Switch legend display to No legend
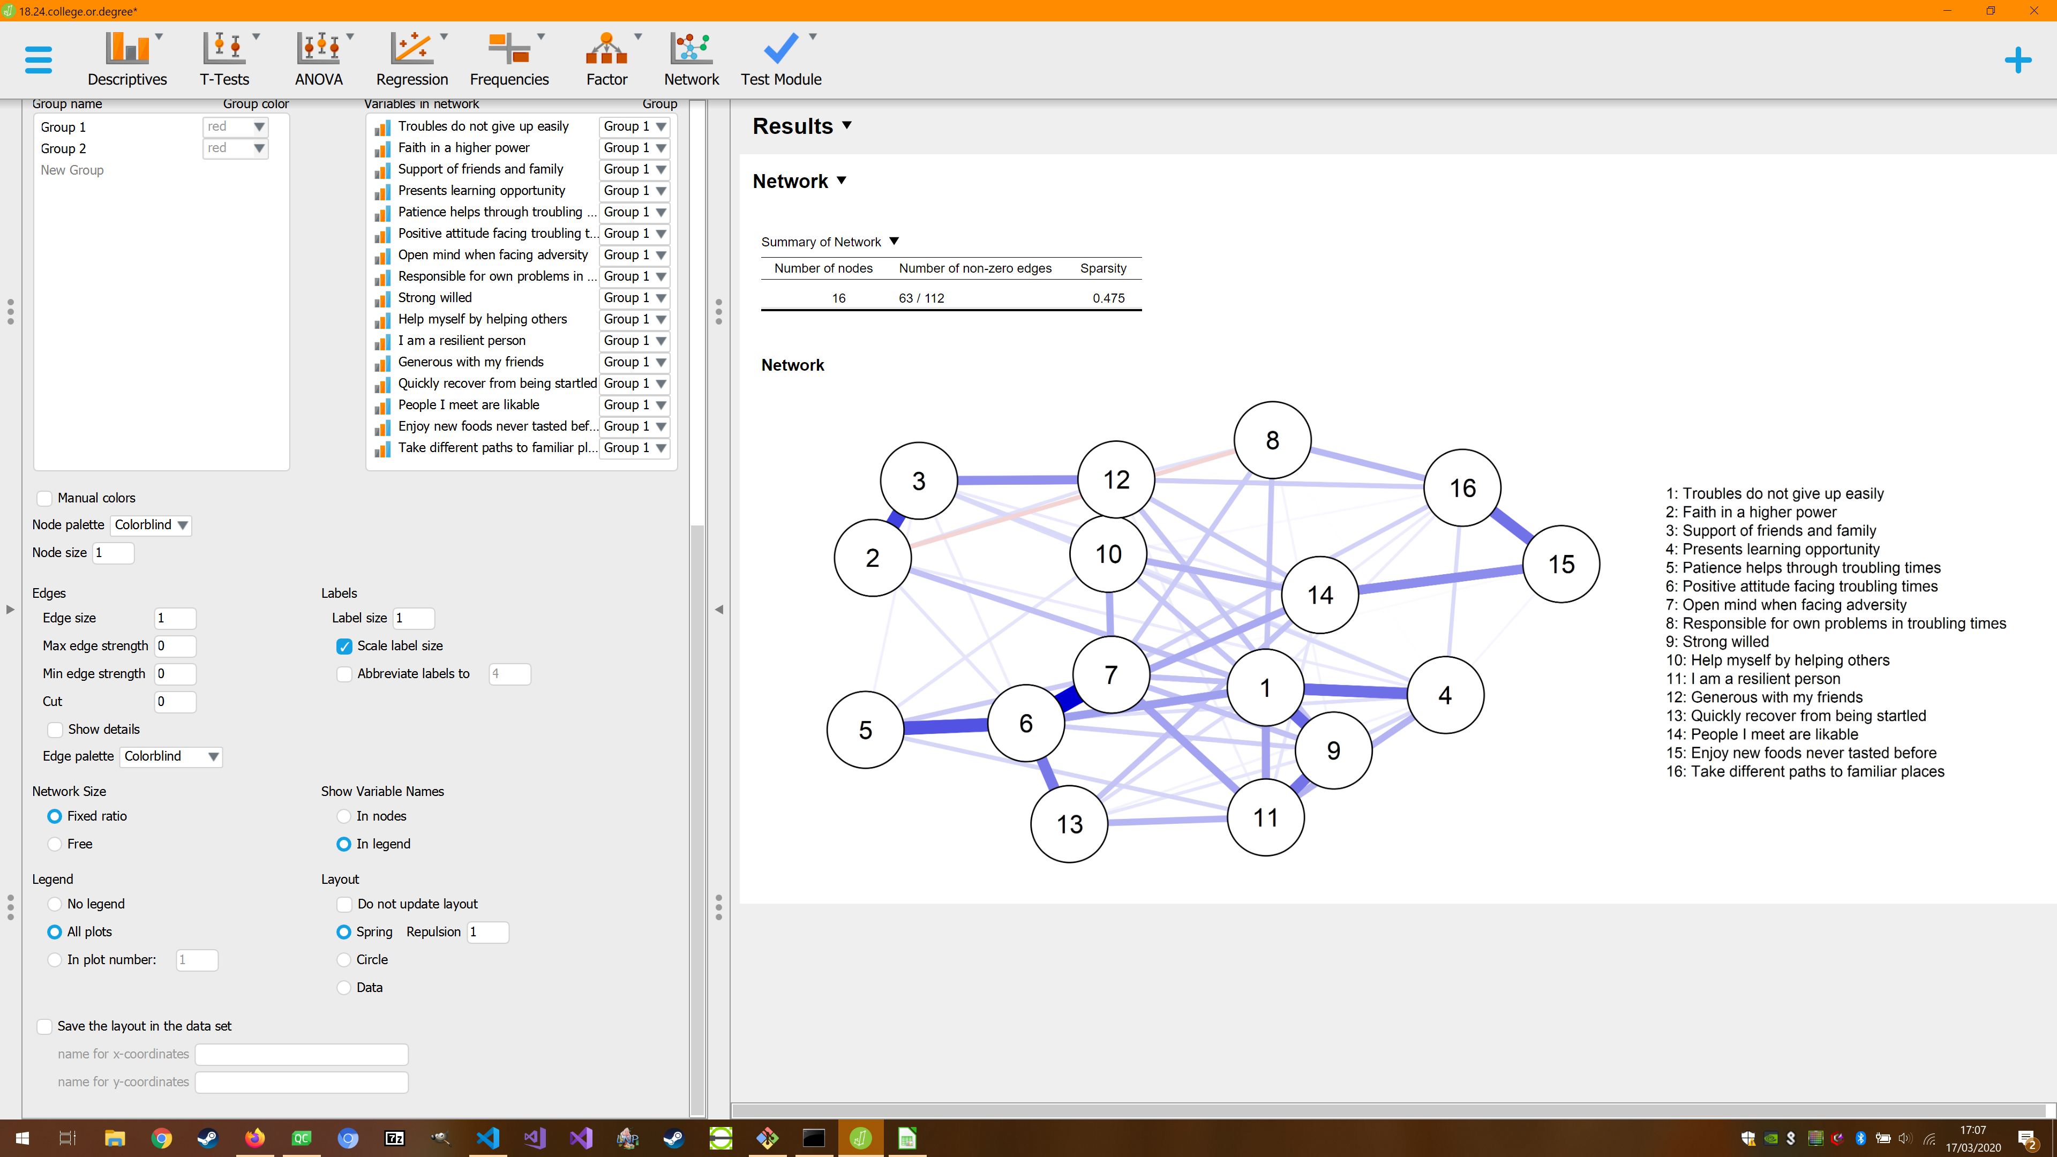 click(54, 904)
